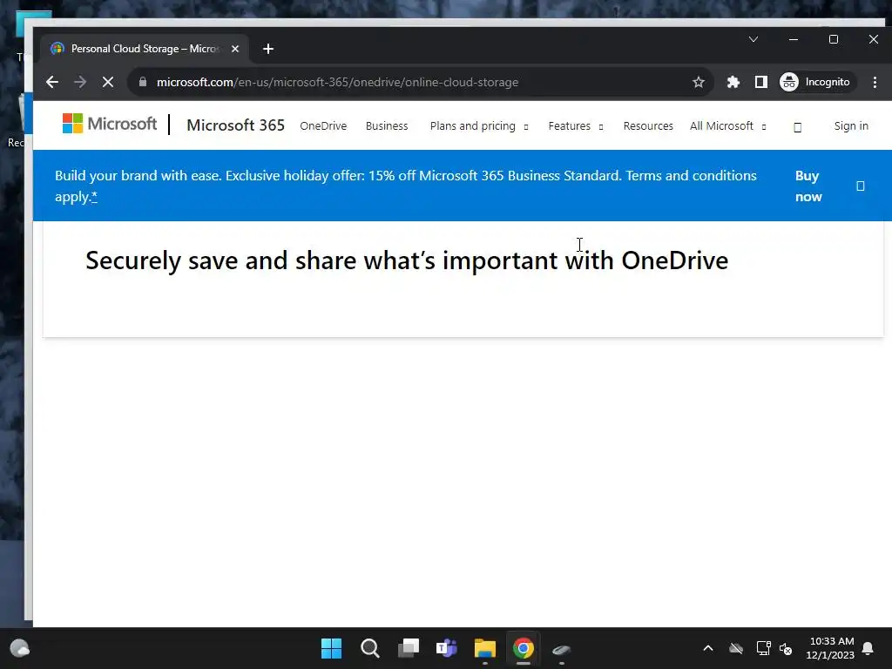Image resolution: width=892 pixels, height=669 pixels.
Task: Click Sign in
Action: click(851, 125)
